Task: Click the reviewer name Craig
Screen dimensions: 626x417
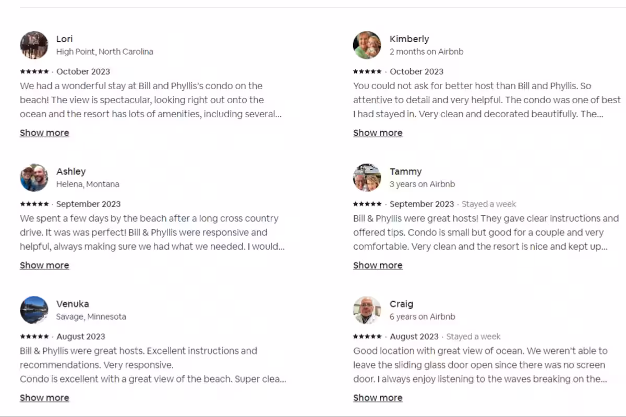Action: [x=401, y=304]
